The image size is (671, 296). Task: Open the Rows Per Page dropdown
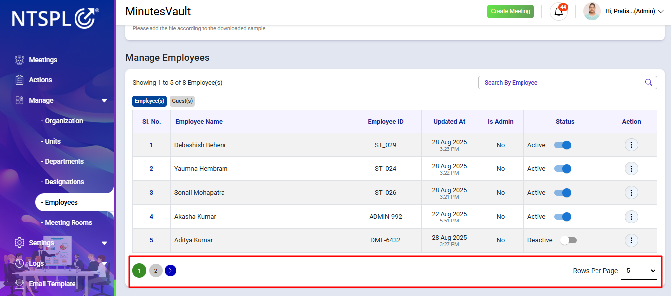point(639,271)
